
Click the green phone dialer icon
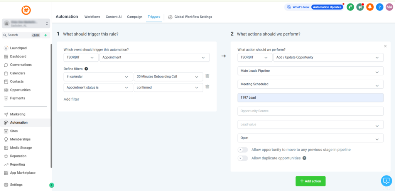350,7
